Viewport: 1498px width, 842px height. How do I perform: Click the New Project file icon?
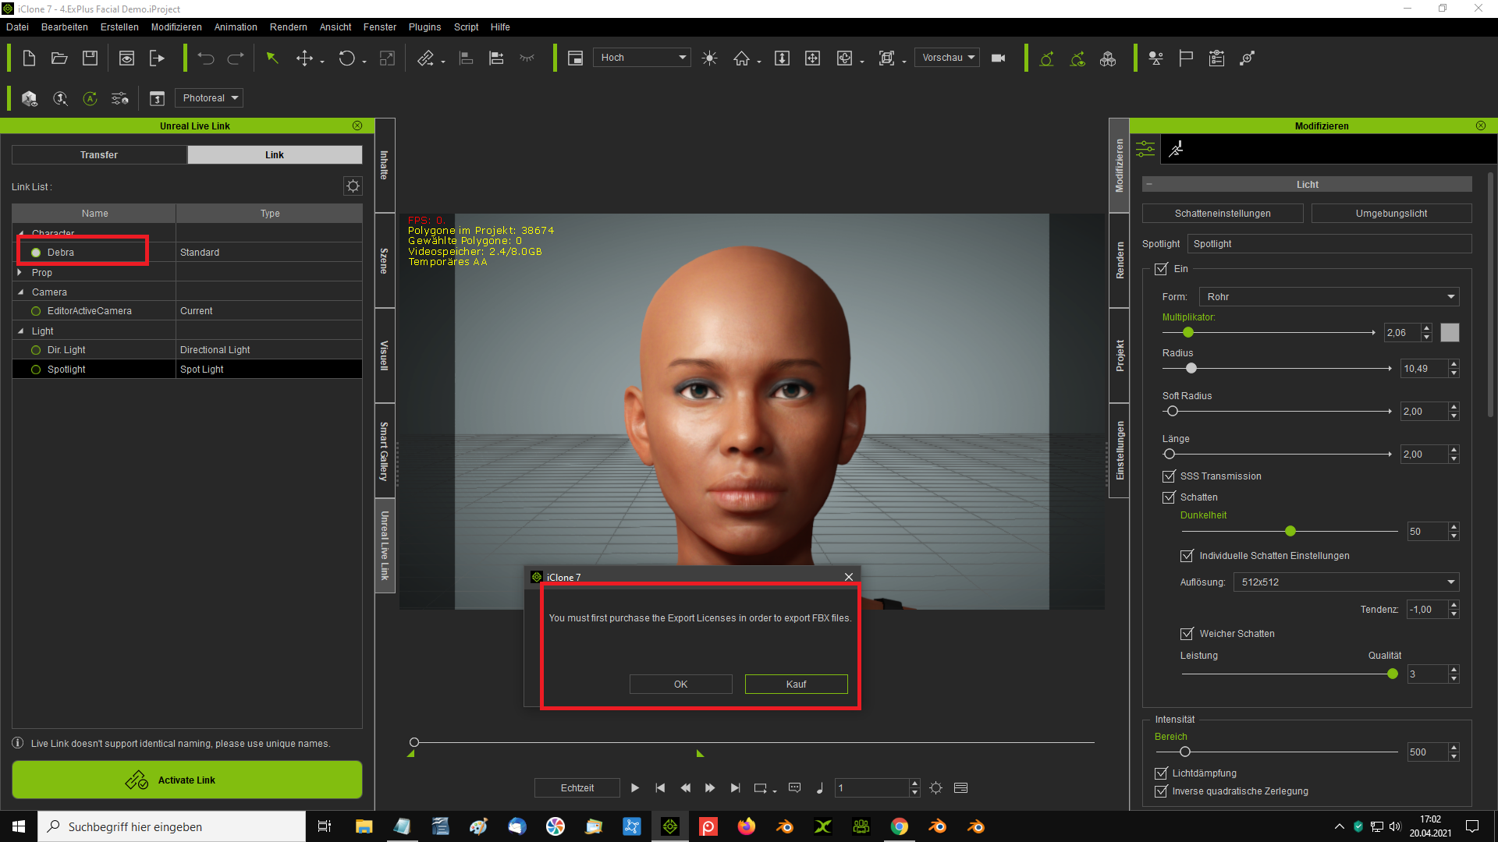tap(29, 58)
